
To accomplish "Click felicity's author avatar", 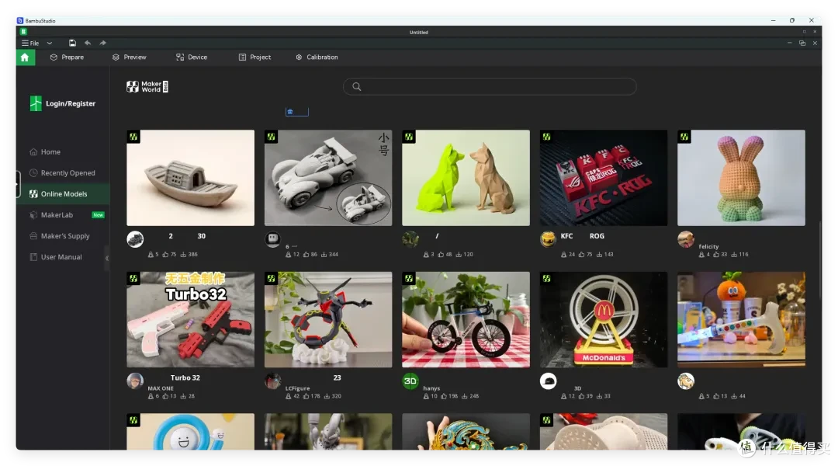I will click(x=686, y=239).
